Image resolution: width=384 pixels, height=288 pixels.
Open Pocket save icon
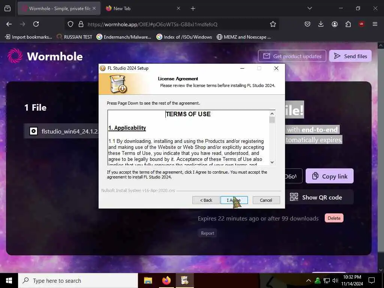click(307, 24)
